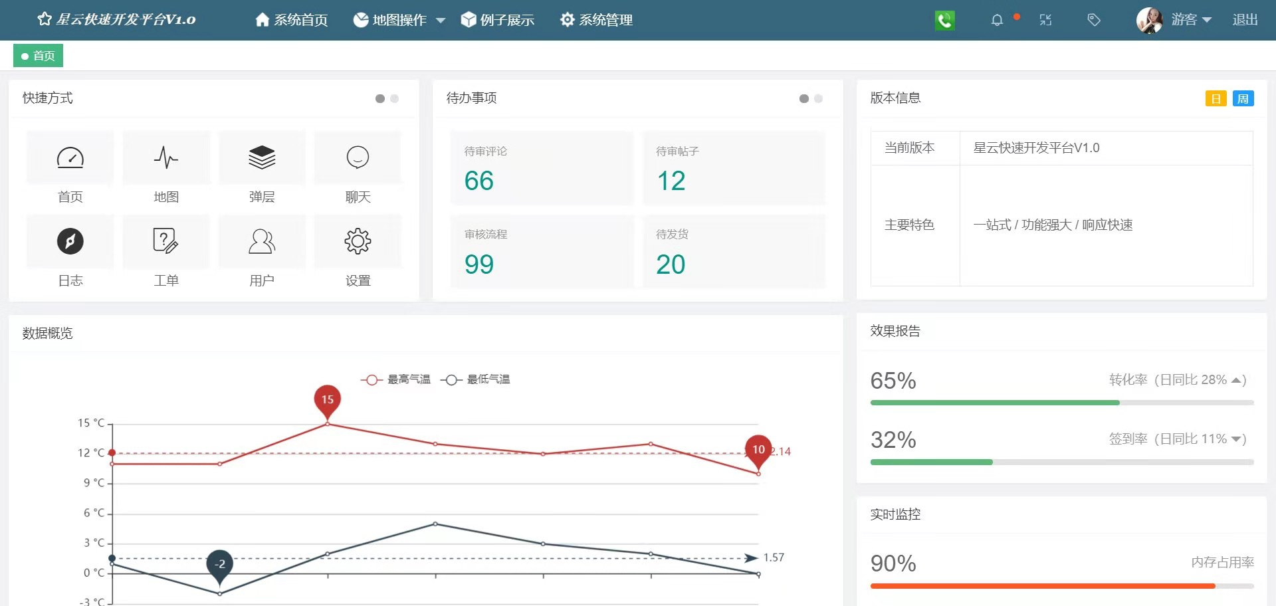Image resolution: width=1276 pixels, height=606 pixels.
Task: Expand the 地图操作 dropdown menu
Action: coord(397,20)
